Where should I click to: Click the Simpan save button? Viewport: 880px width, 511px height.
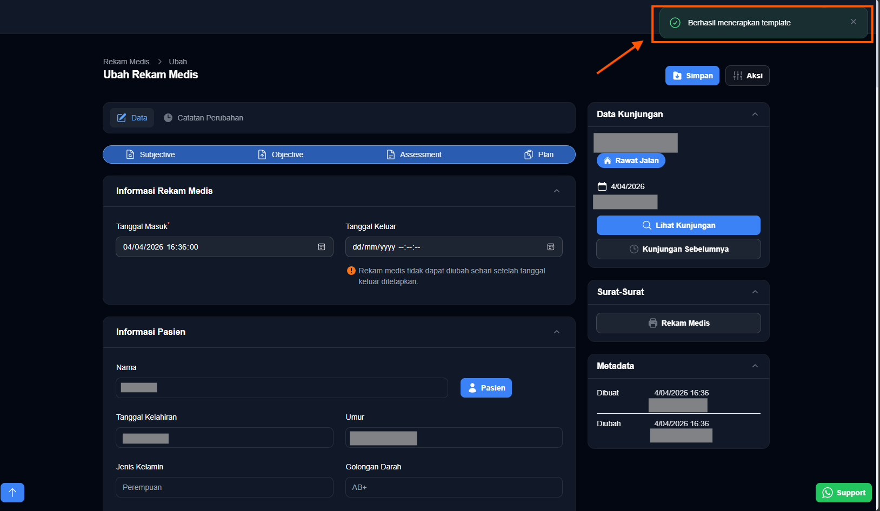click(692, 76)
